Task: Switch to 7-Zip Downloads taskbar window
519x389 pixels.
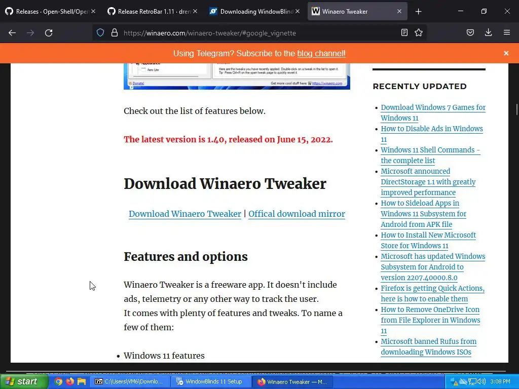Action: [x=130, y=381]
